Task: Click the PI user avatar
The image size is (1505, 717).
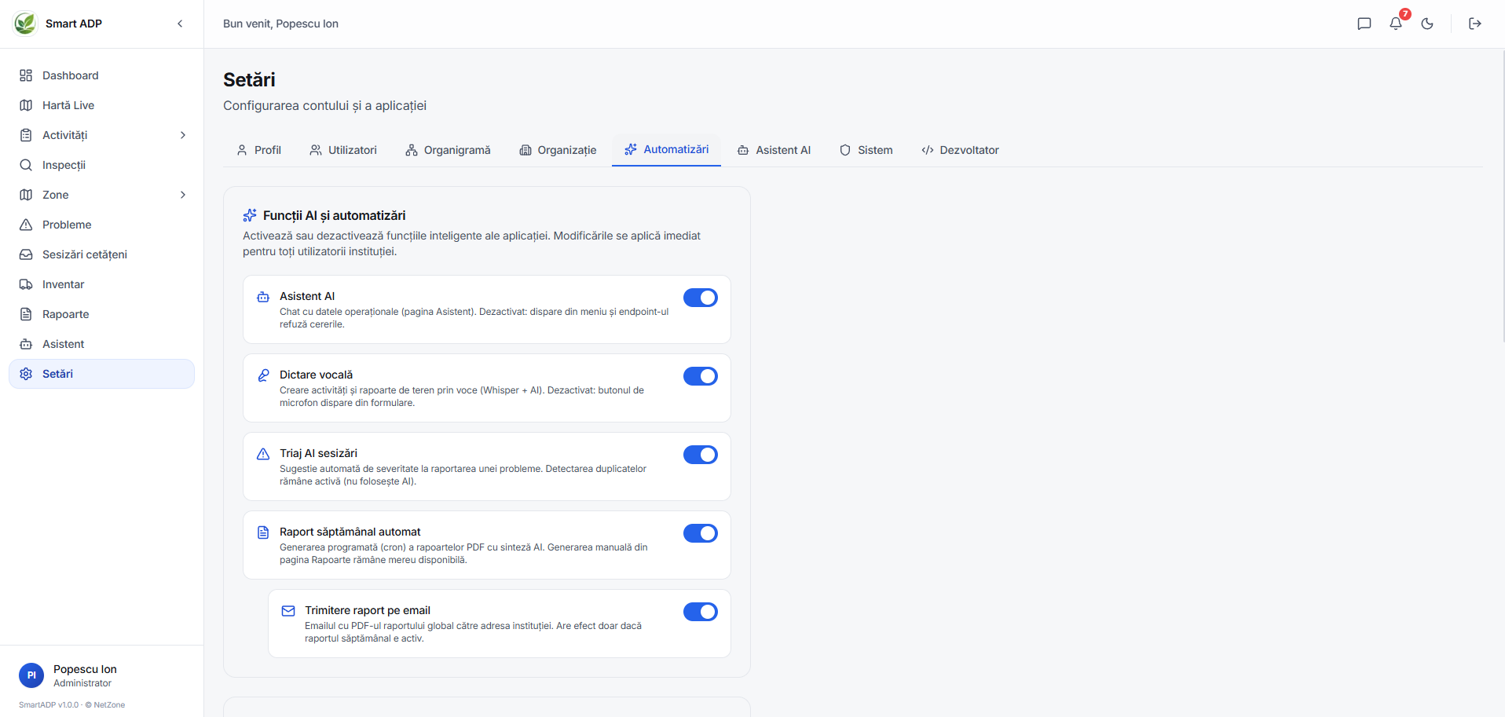Action: coord(31,675)
